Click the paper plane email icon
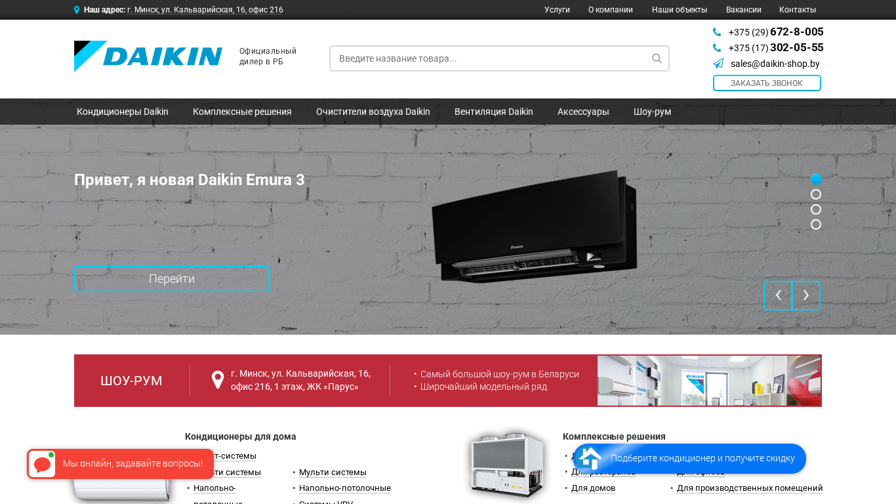Image resolution: width=896 pixels, height=504 pixels. click(718, 64)
